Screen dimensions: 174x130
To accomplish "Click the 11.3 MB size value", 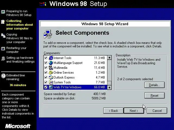I will pyautogui.click(x=100, y=58).
